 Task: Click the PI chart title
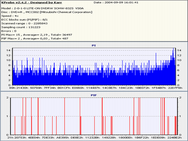94,46
